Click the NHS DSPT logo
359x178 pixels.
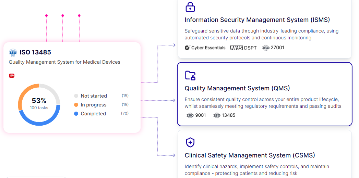[243, 48]
